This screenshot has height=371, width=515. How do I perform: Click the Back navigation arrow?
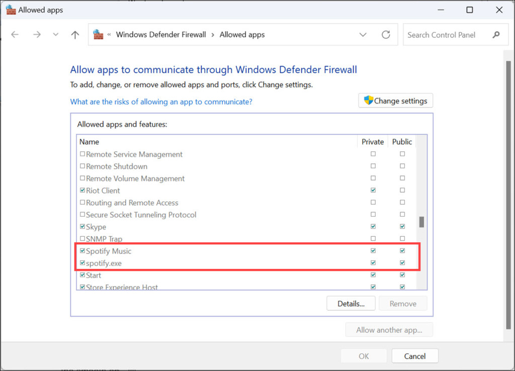click(15, 35)
